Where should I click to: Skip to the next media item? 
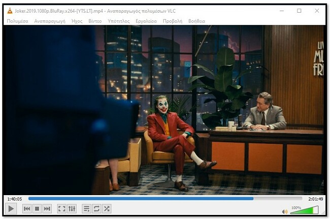pos(47,209)
